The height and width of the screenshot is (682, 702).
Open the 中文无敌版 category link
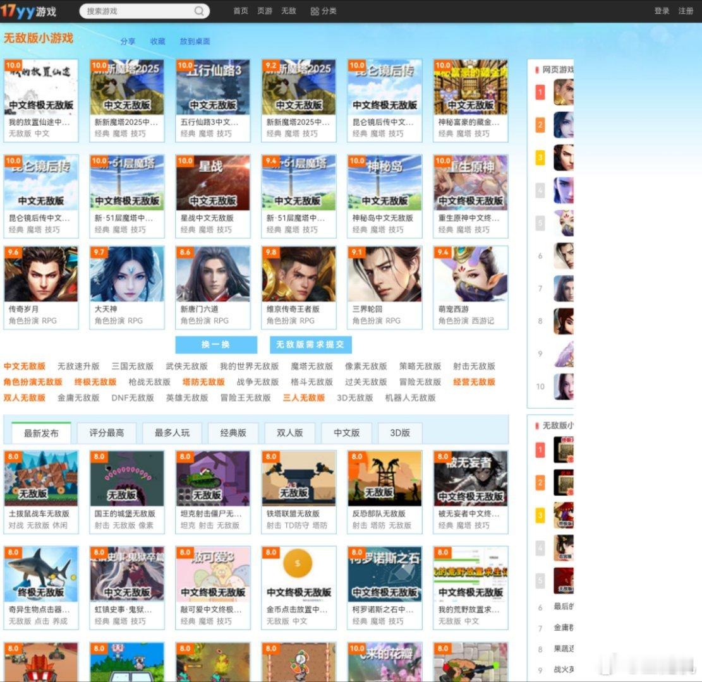[x=25, y=366]
